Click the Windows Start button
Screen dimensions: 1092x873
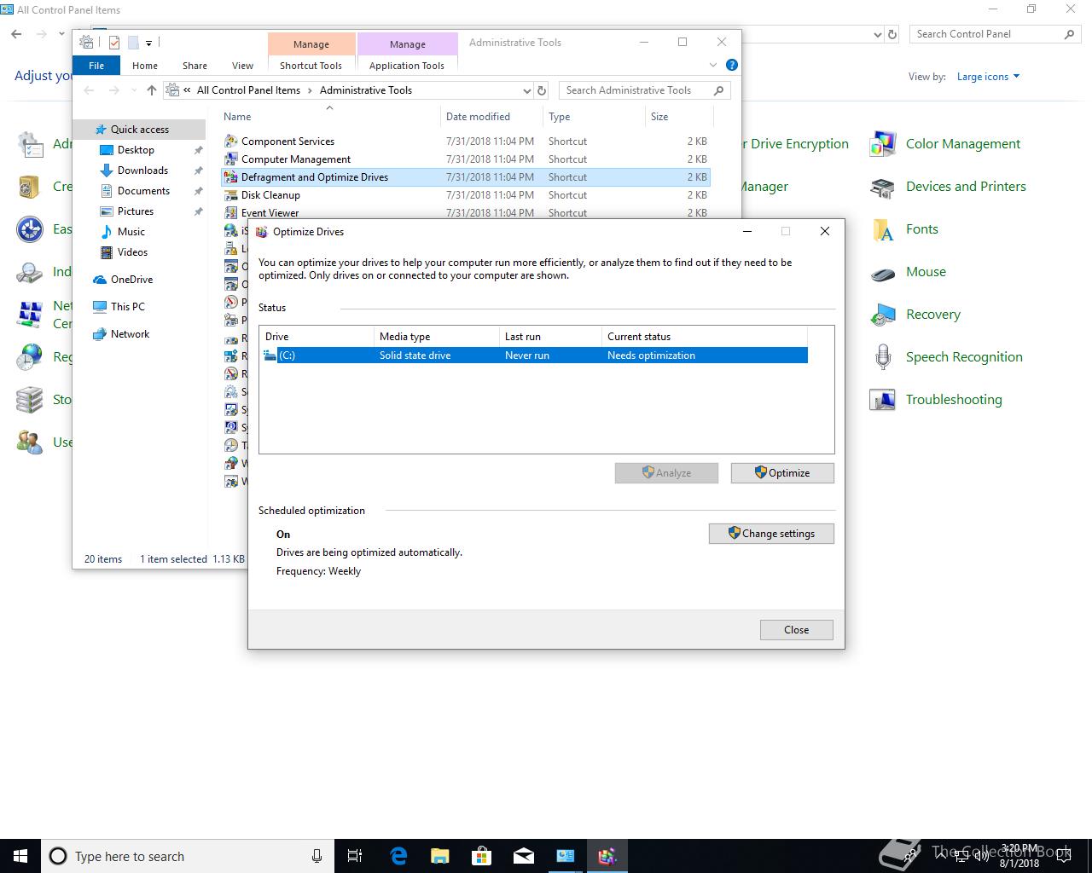coord(20,856)
